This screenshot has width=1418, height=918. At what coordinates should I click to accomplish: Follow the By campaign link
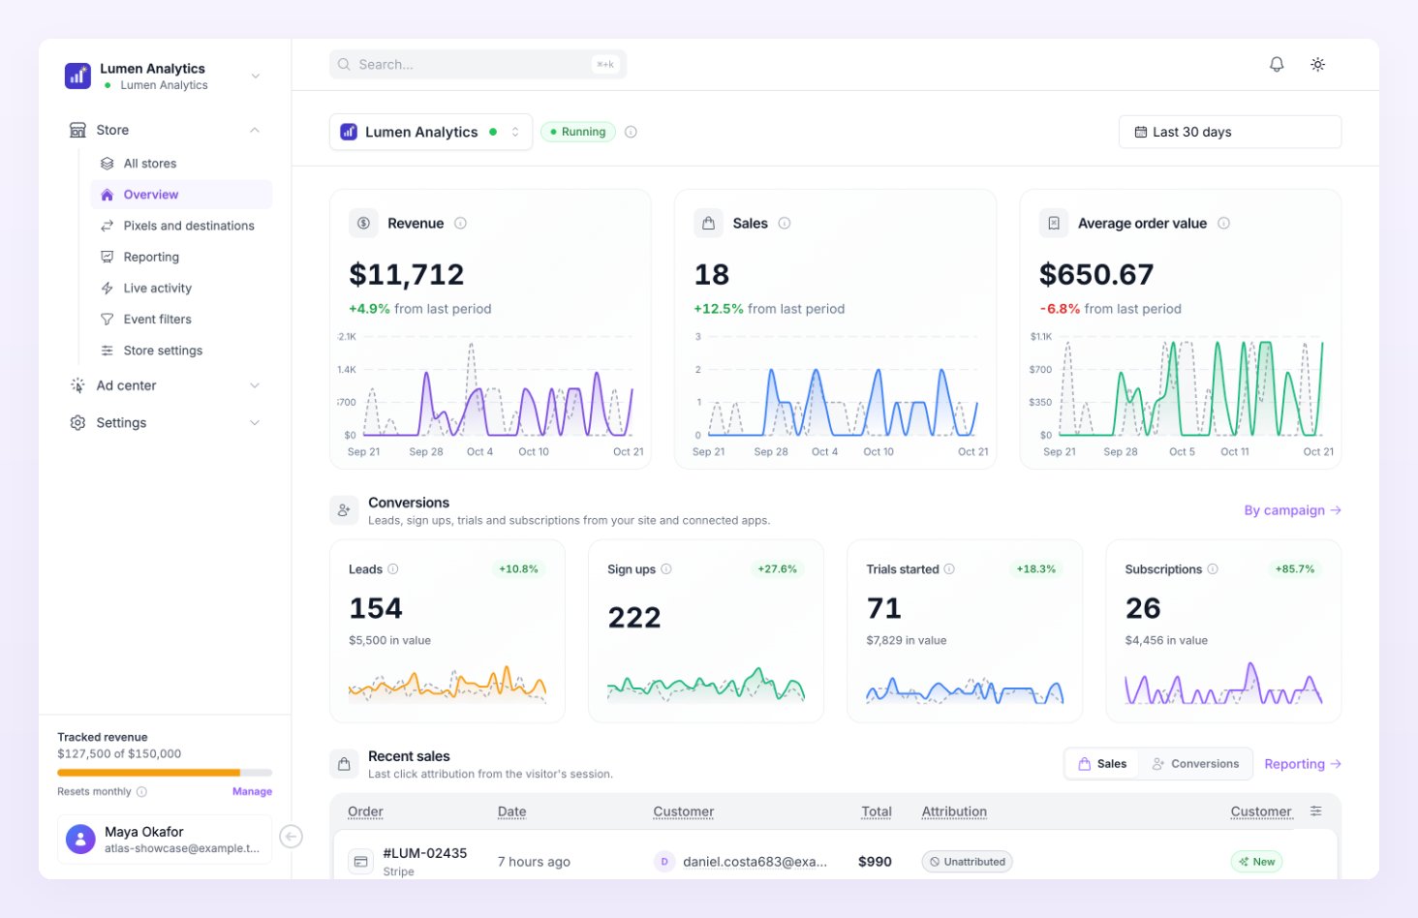click(x=1292, y=510)
